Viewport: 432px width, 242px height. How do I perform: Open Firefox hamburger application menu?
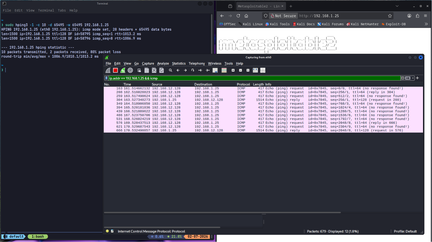point(426,16)
